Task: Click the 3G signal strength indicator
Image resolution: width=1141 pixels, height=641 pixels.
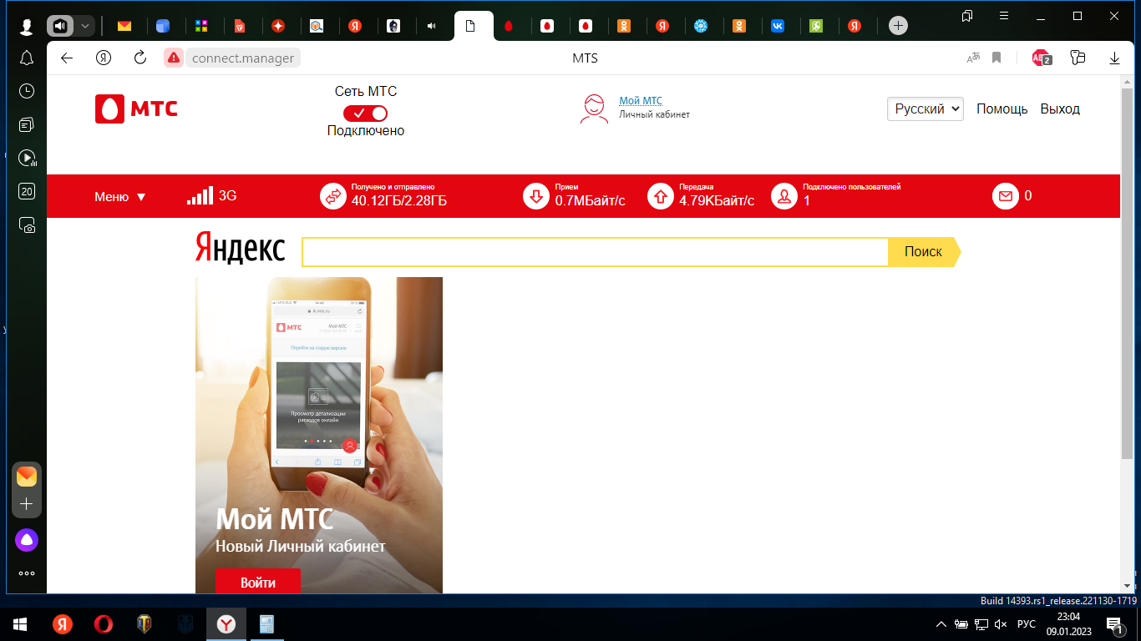Action: (x=211, y=196)
